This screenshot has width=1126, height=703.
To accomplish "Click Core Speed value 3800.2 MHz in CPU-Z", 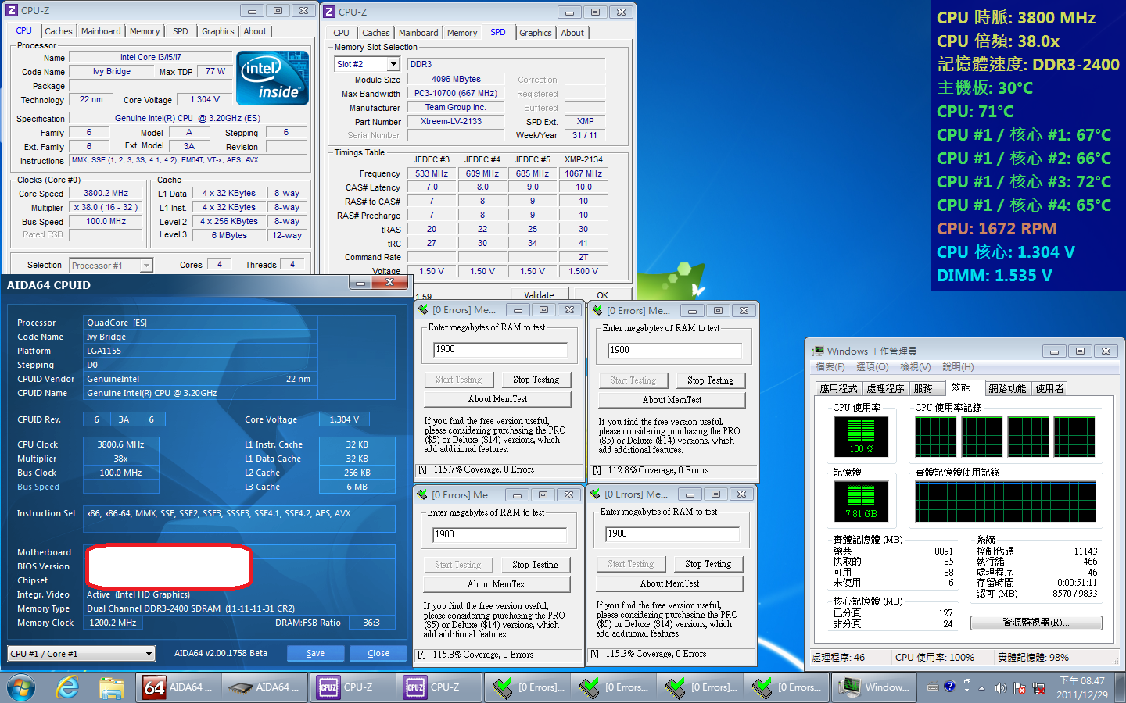I will coord(106,193).
